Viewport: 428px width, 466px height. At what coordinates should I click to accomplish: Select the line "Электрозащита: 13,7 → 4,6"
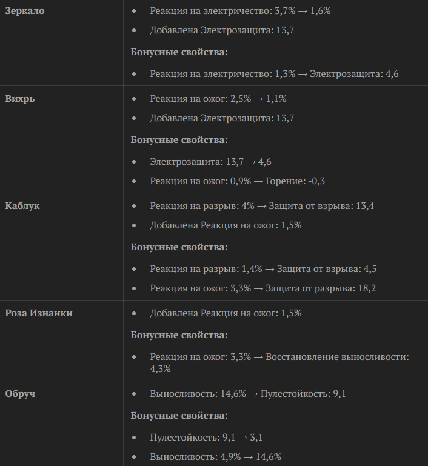pyautogui.click(x=210, y=162)
